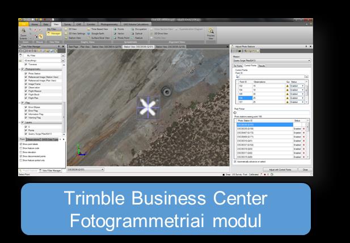Toggle Show point labels checkbox

(x=21, y=144)
